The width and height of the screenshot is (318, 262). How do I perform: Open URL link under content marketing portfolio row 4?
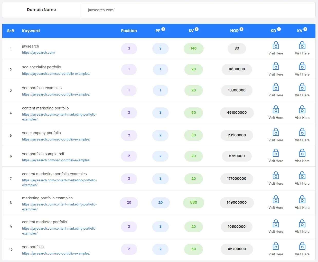[59, 117]
